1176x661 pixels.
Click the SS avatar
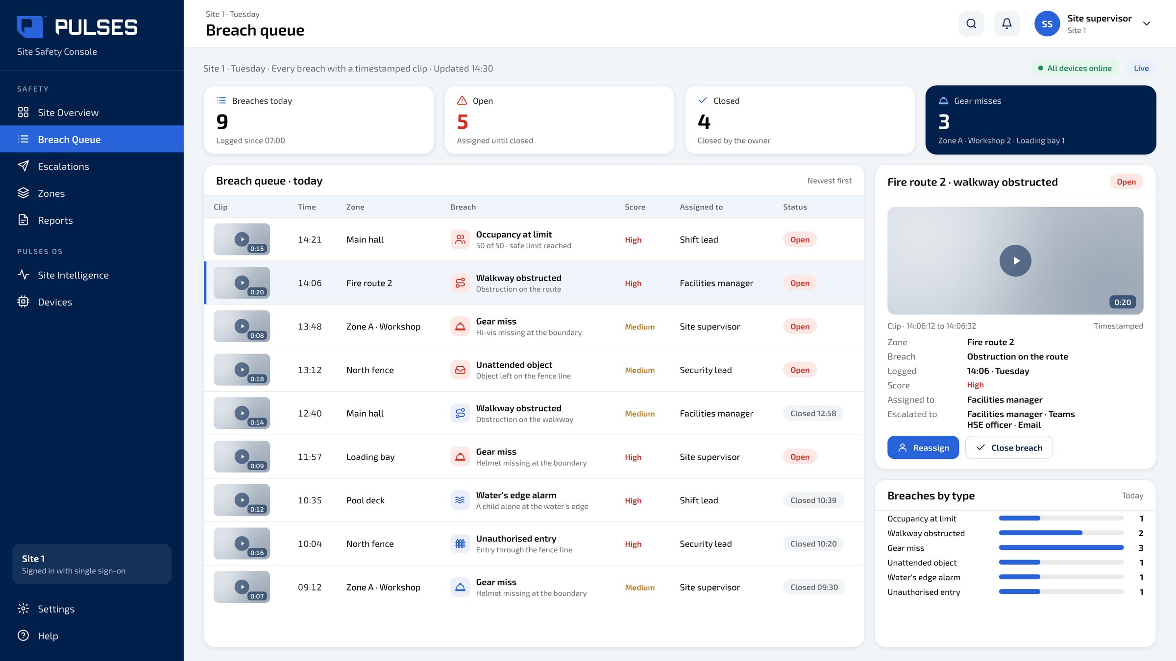tap(1047, 24)
